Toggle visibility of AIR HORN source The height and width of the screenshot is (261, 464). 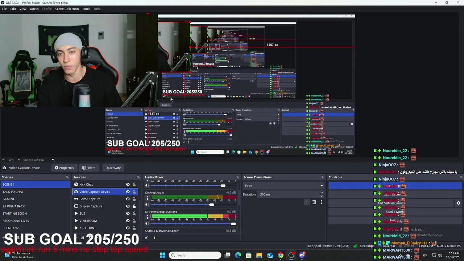(x=128, y=228)
